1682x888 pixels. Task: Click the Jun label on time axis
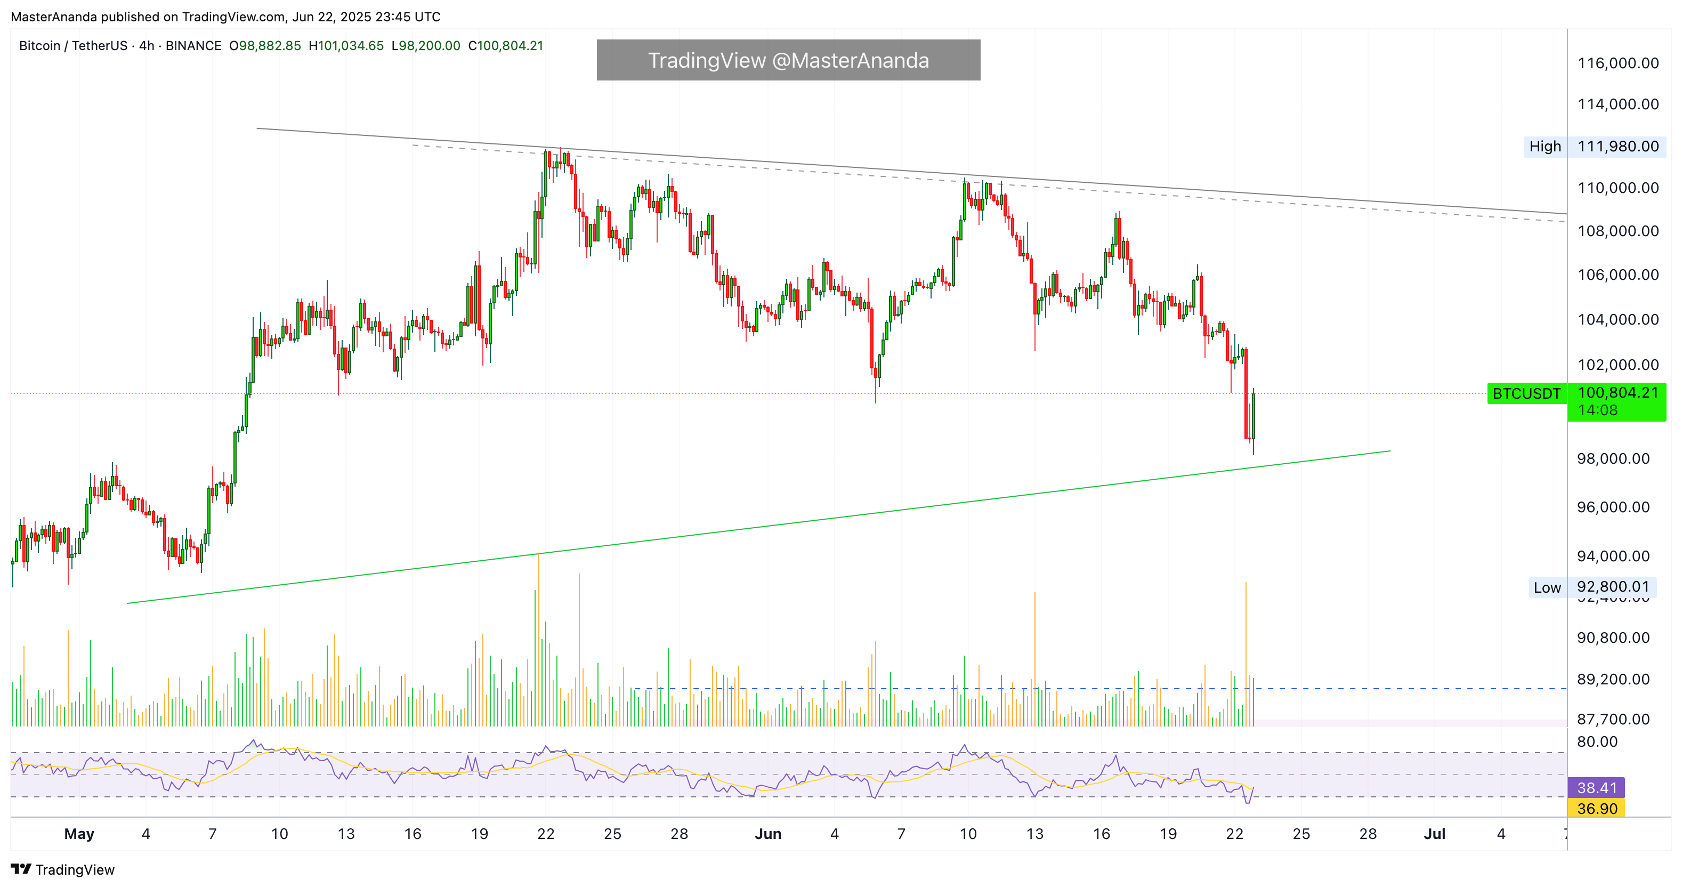click(x=768, y=834)
